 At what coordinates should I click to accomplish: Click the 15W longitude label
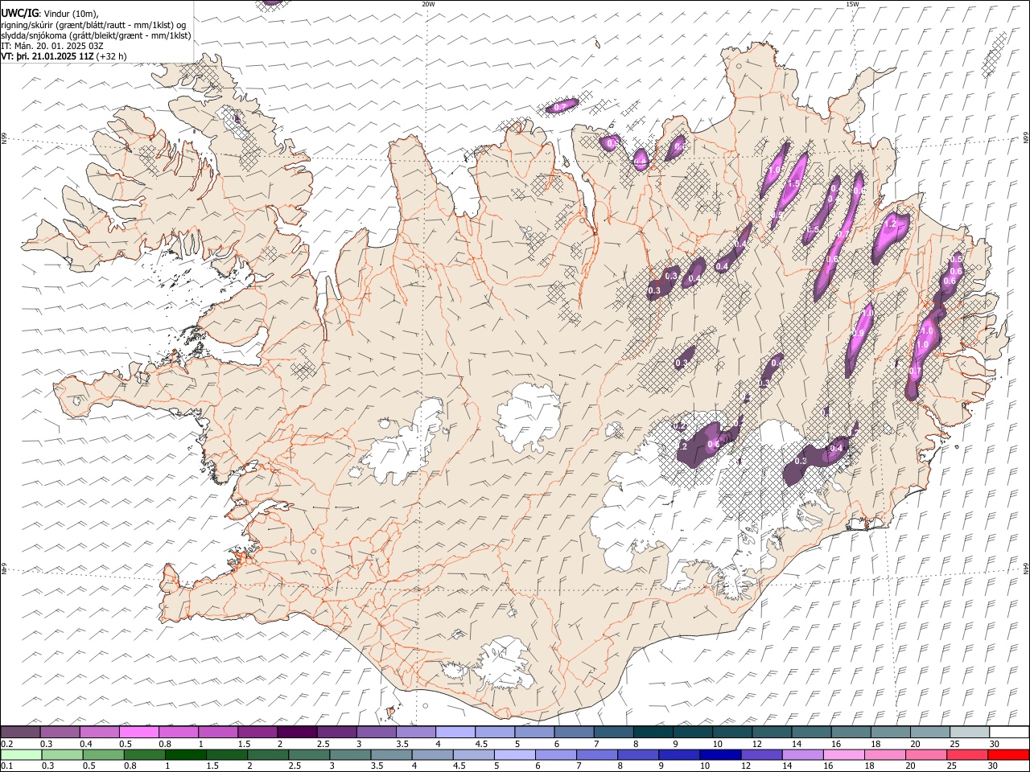(852, 4)
